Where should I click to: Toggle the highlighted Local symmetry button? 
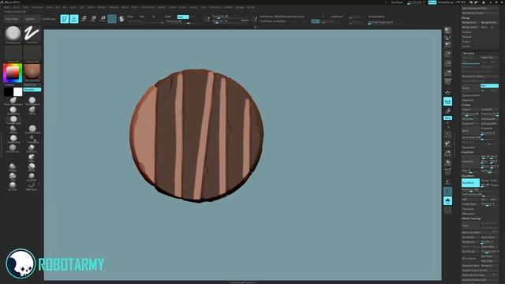click(x=447, y=102)
